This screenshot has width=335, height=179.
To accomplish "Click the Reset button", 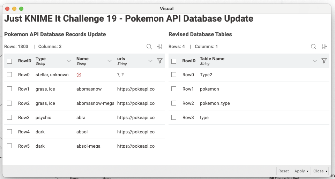I will (x=283, y=171).
